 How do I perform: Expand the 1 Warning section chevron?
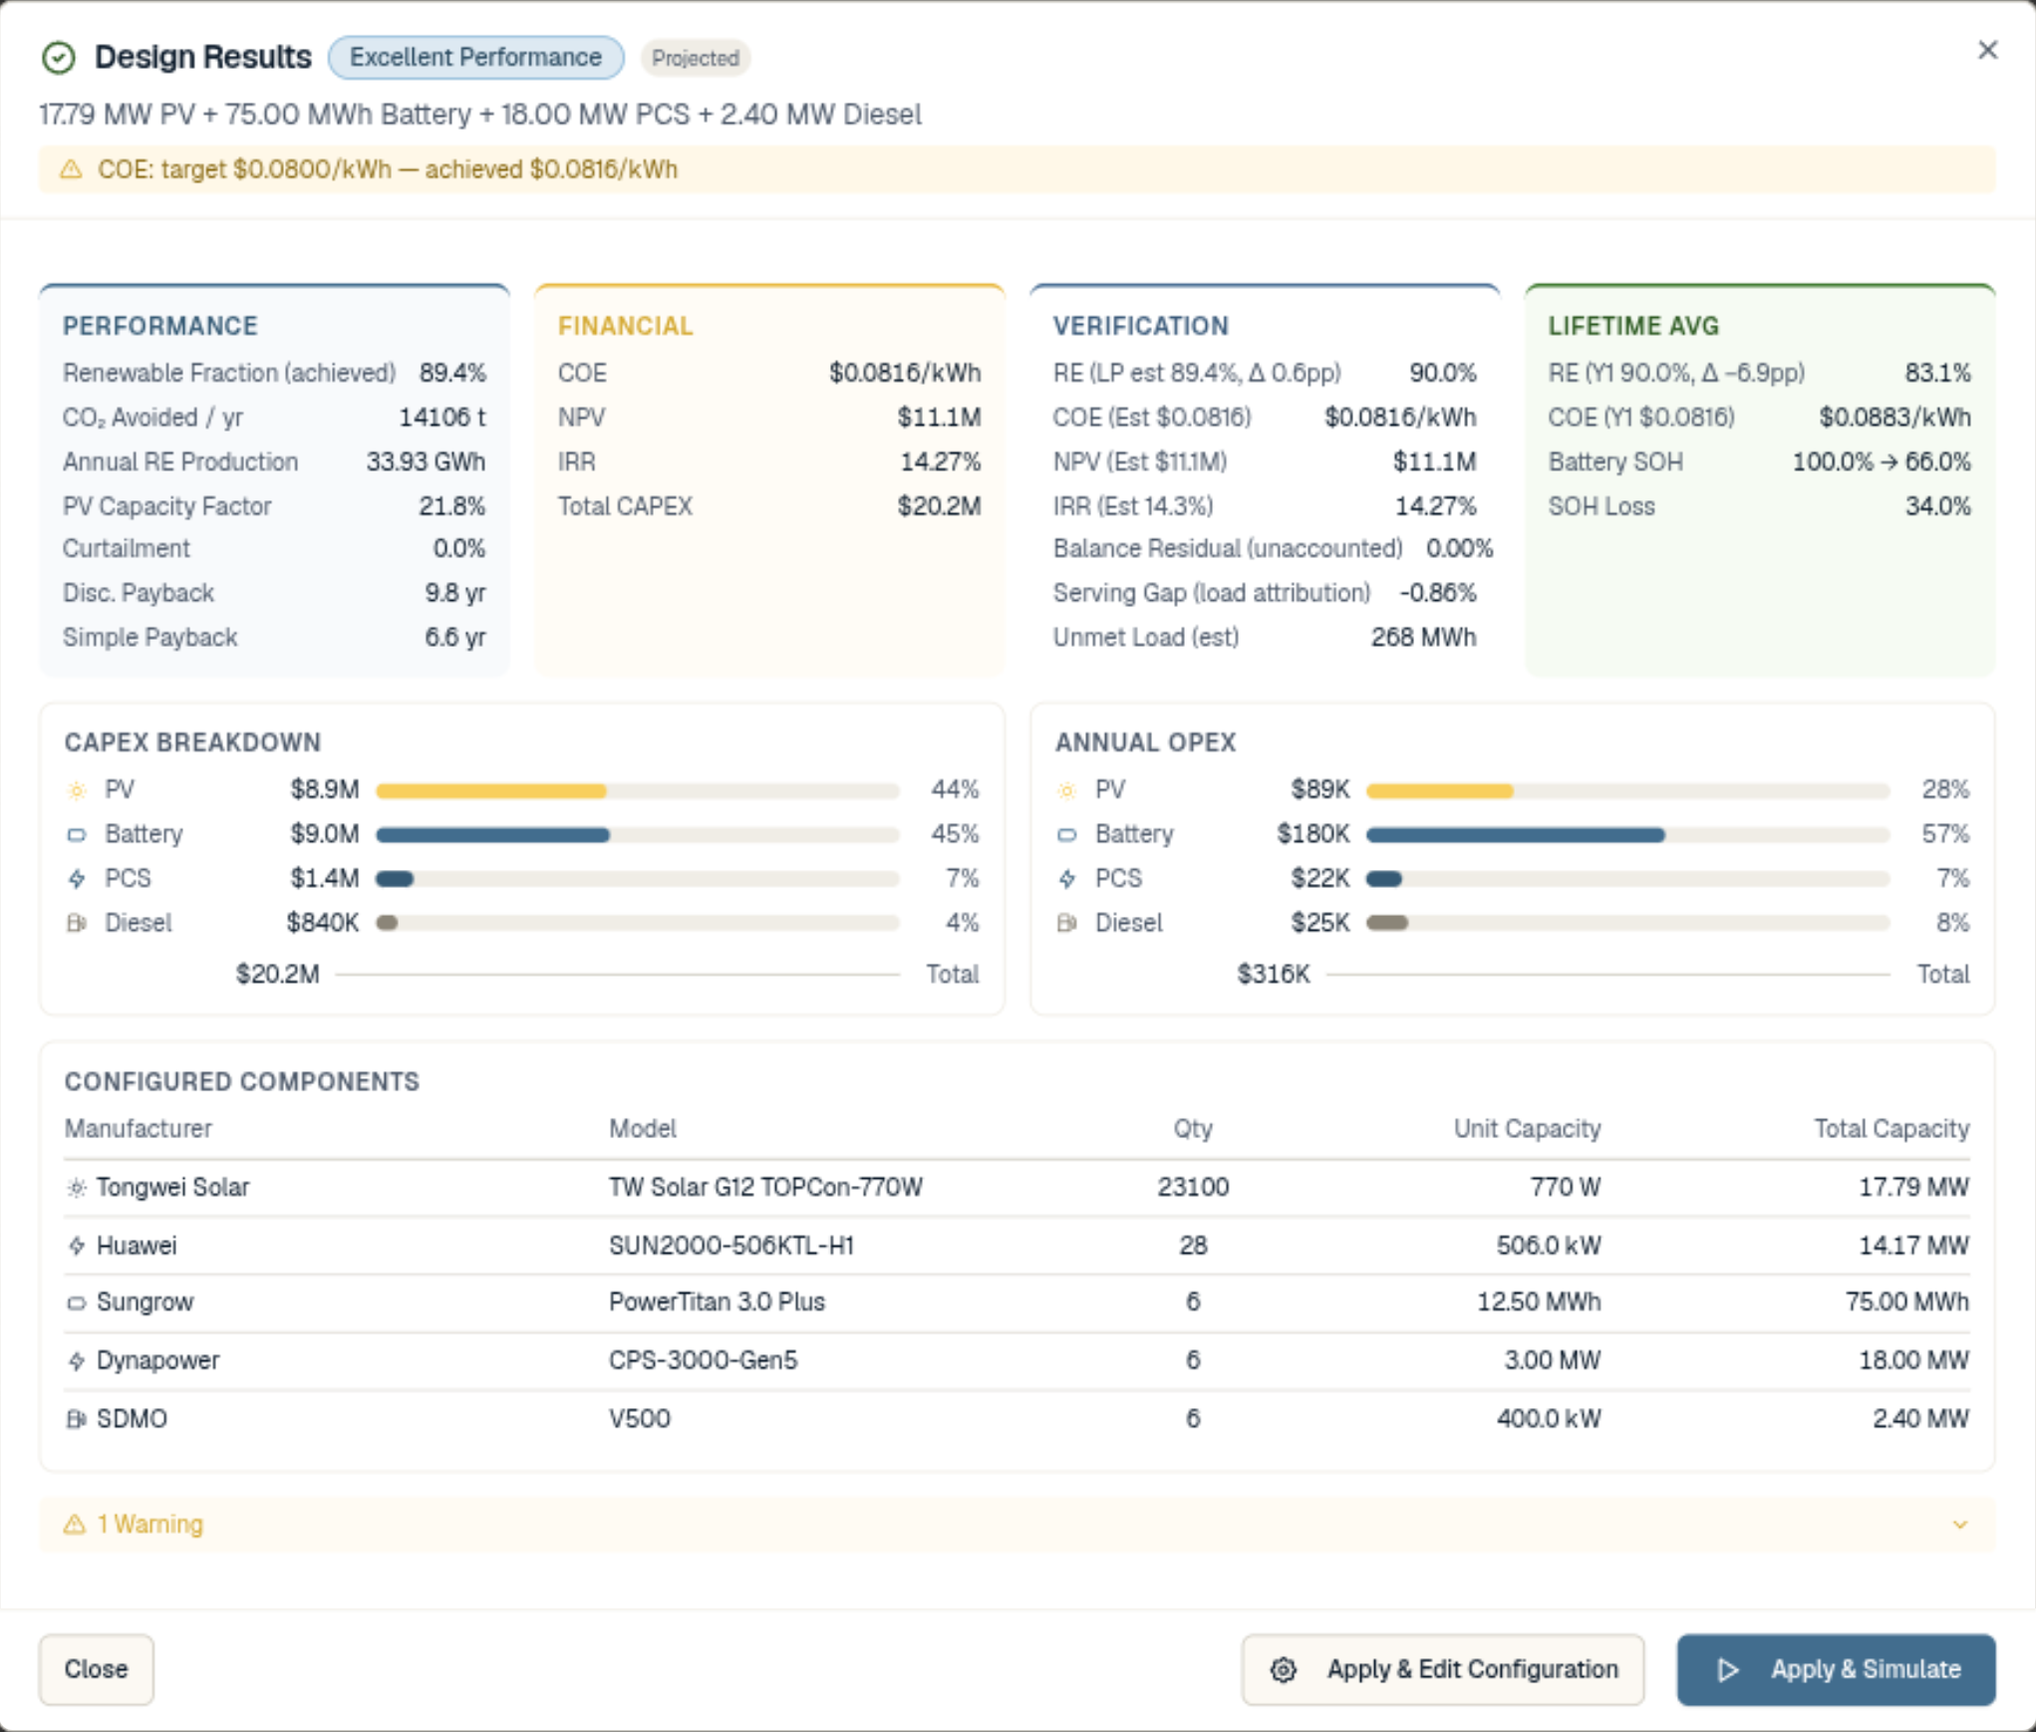(1960, 1524)
